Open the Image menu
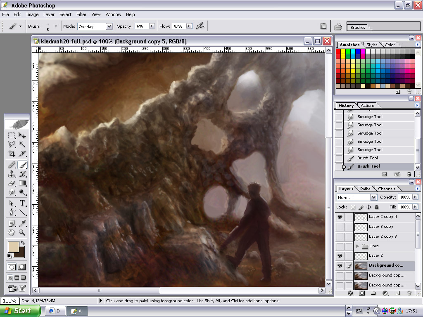 [32, 14]
